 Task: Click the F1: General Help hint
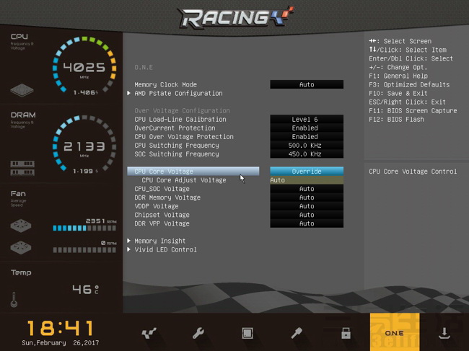coord(398,76)
